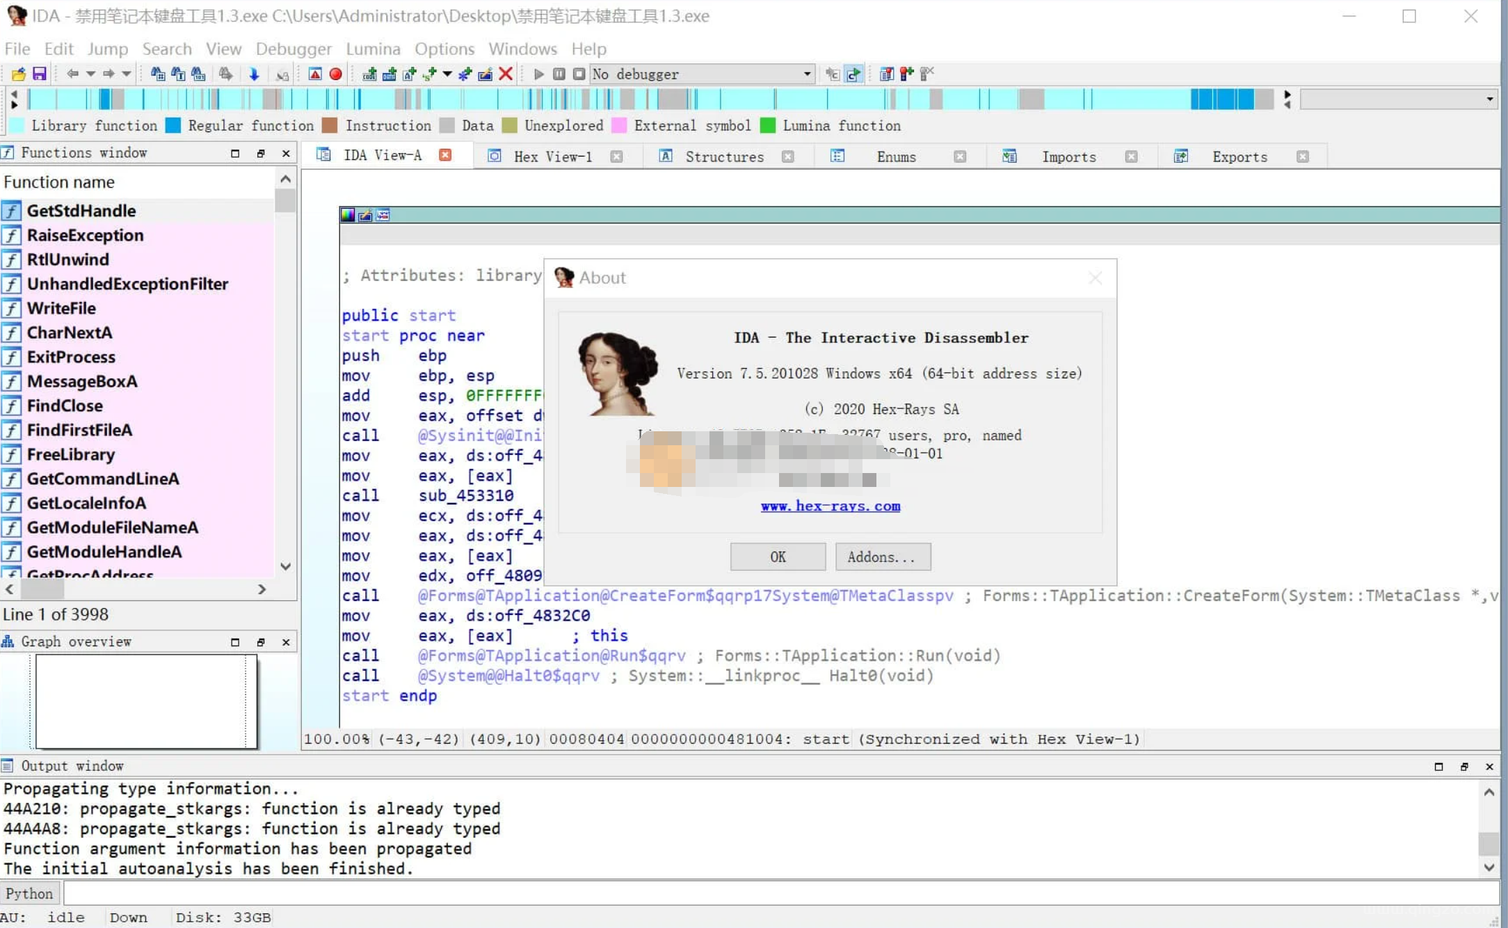This screenshot has height=928, width=1508.
Task: Expand the small black arrow beside cross-reference icons
Action: point(447,74)
